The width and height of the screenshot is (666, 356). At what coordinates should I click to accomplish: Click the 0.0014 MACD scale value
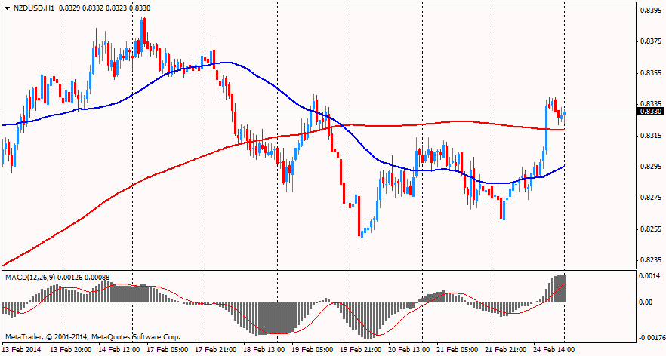coord(650,276)
